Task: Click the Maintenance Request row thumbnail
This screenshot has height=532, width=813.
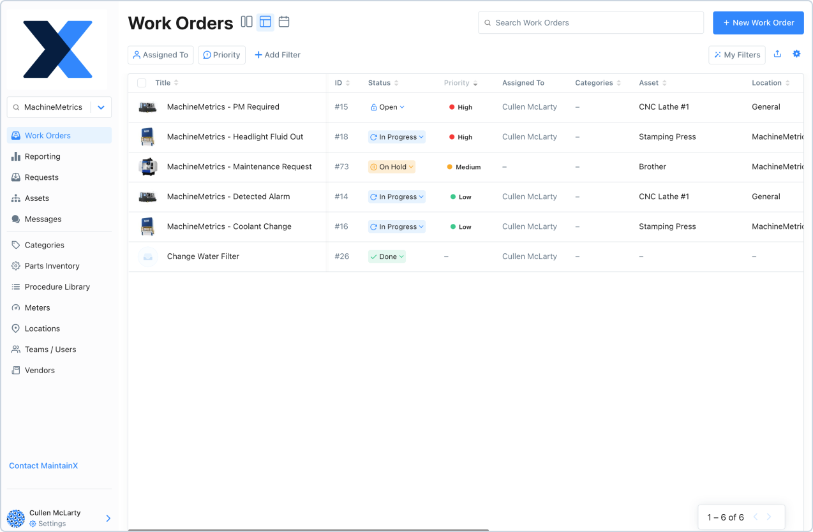Action: click(x=147, y=167)
